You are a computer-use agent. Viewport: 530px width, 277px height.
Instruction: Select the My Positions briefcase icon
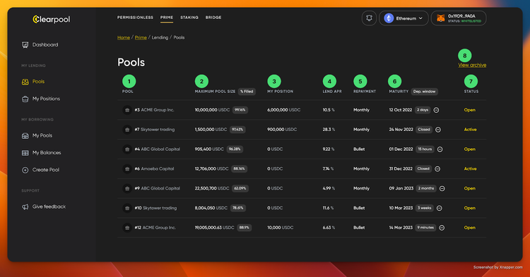pyautogui.click(x=25, y=99)
